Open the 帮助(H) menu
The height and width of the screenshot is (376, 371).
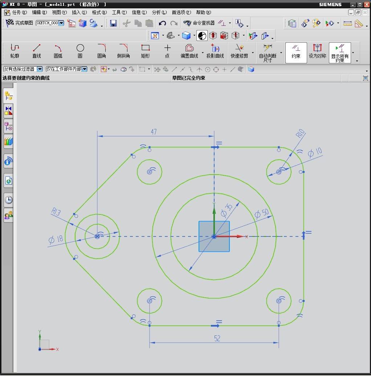point(204,12)
